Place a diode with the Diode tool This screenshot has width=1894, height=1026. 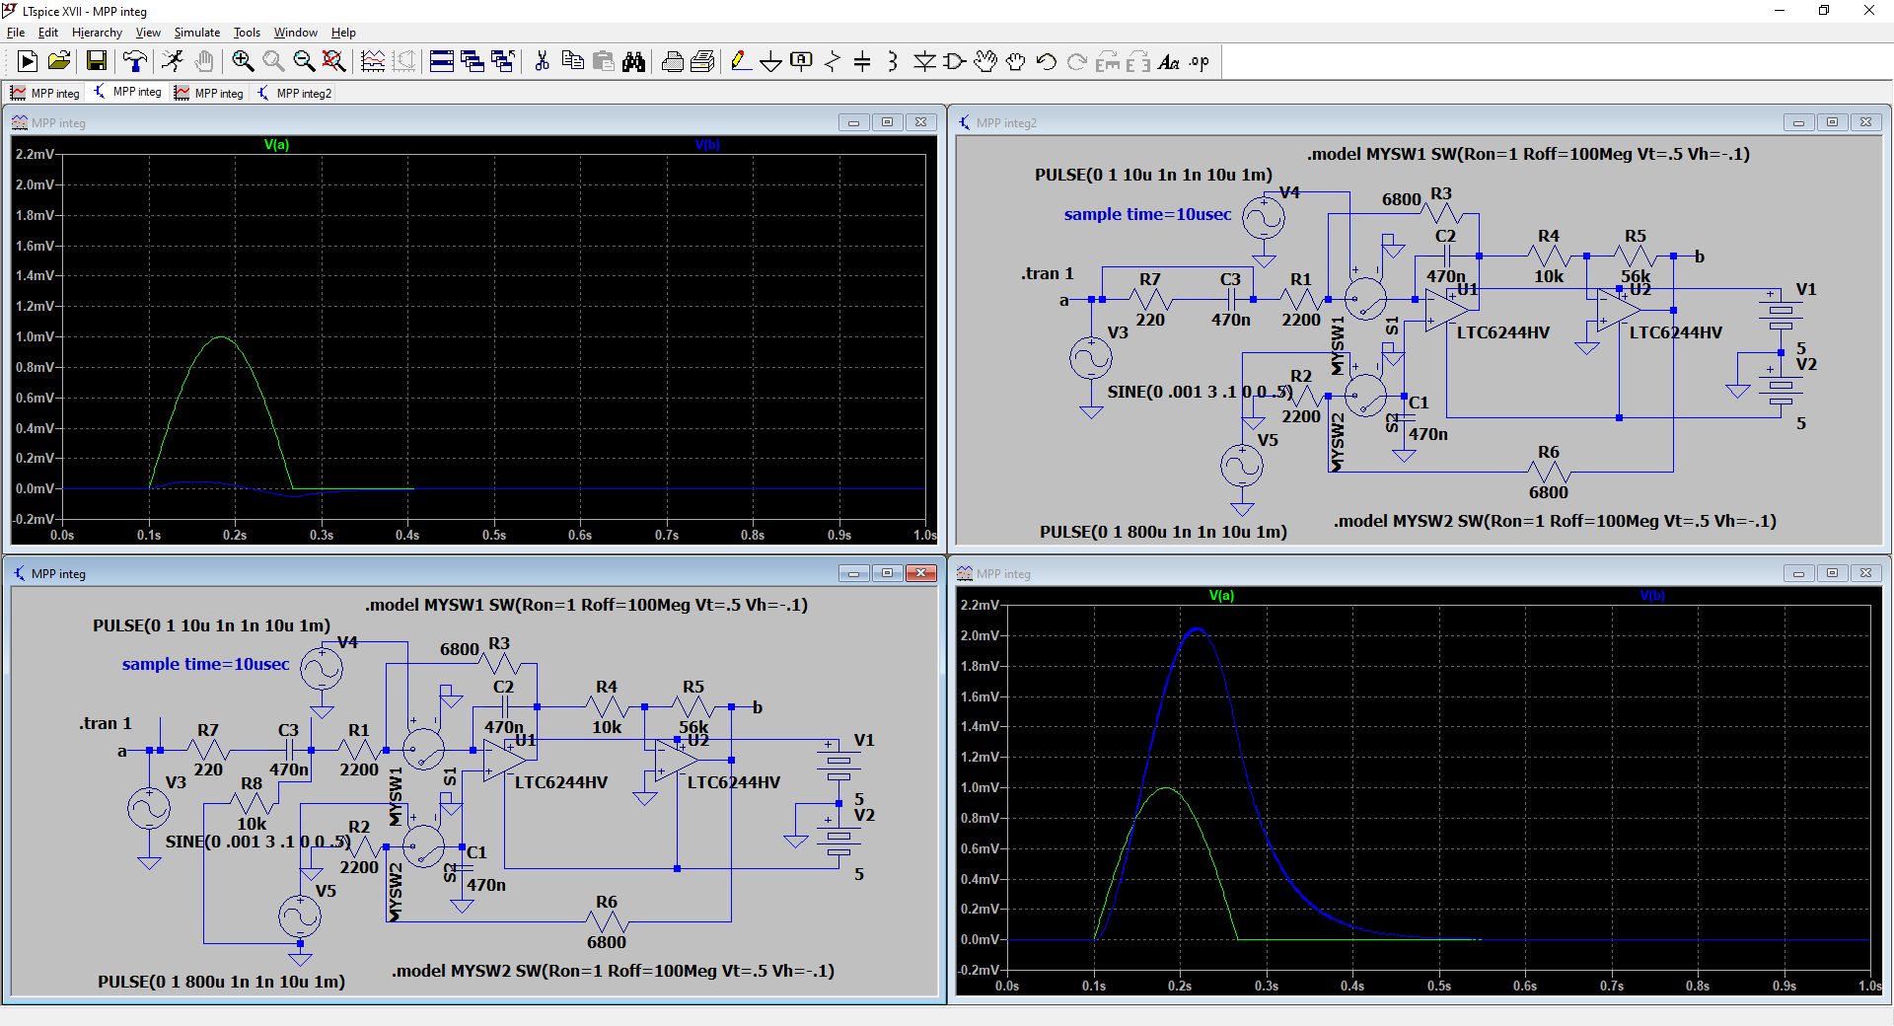924,62
